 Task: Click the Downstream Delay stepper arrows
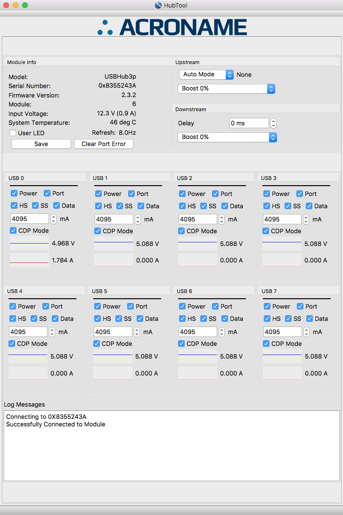coord(273,123)
